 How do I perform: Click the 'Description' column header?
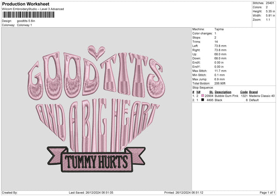pos(223,92)
